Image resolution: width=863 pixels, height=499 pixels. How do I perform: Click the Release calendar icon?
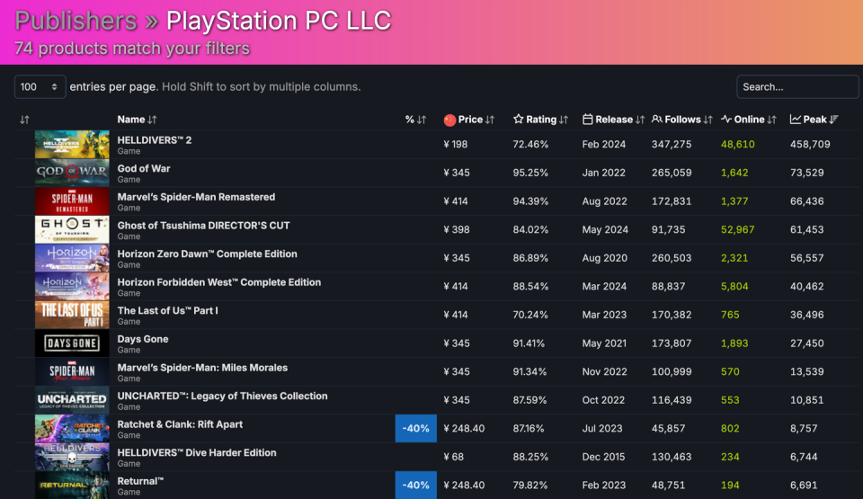click(587, 120)
